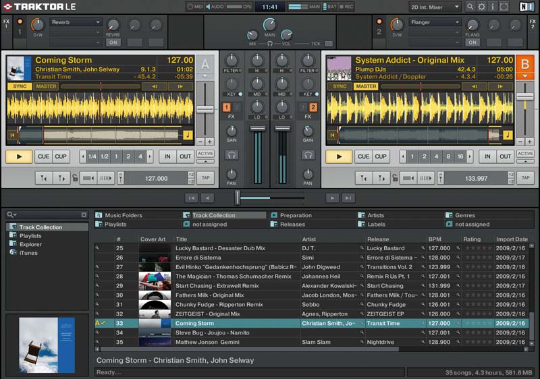
Task: Click the CUE button on Deck A
Action: tap(43, 156)
